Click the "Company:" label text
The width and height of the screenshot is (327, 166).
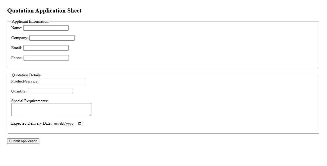pyautogui.click(x=20, y=38)
